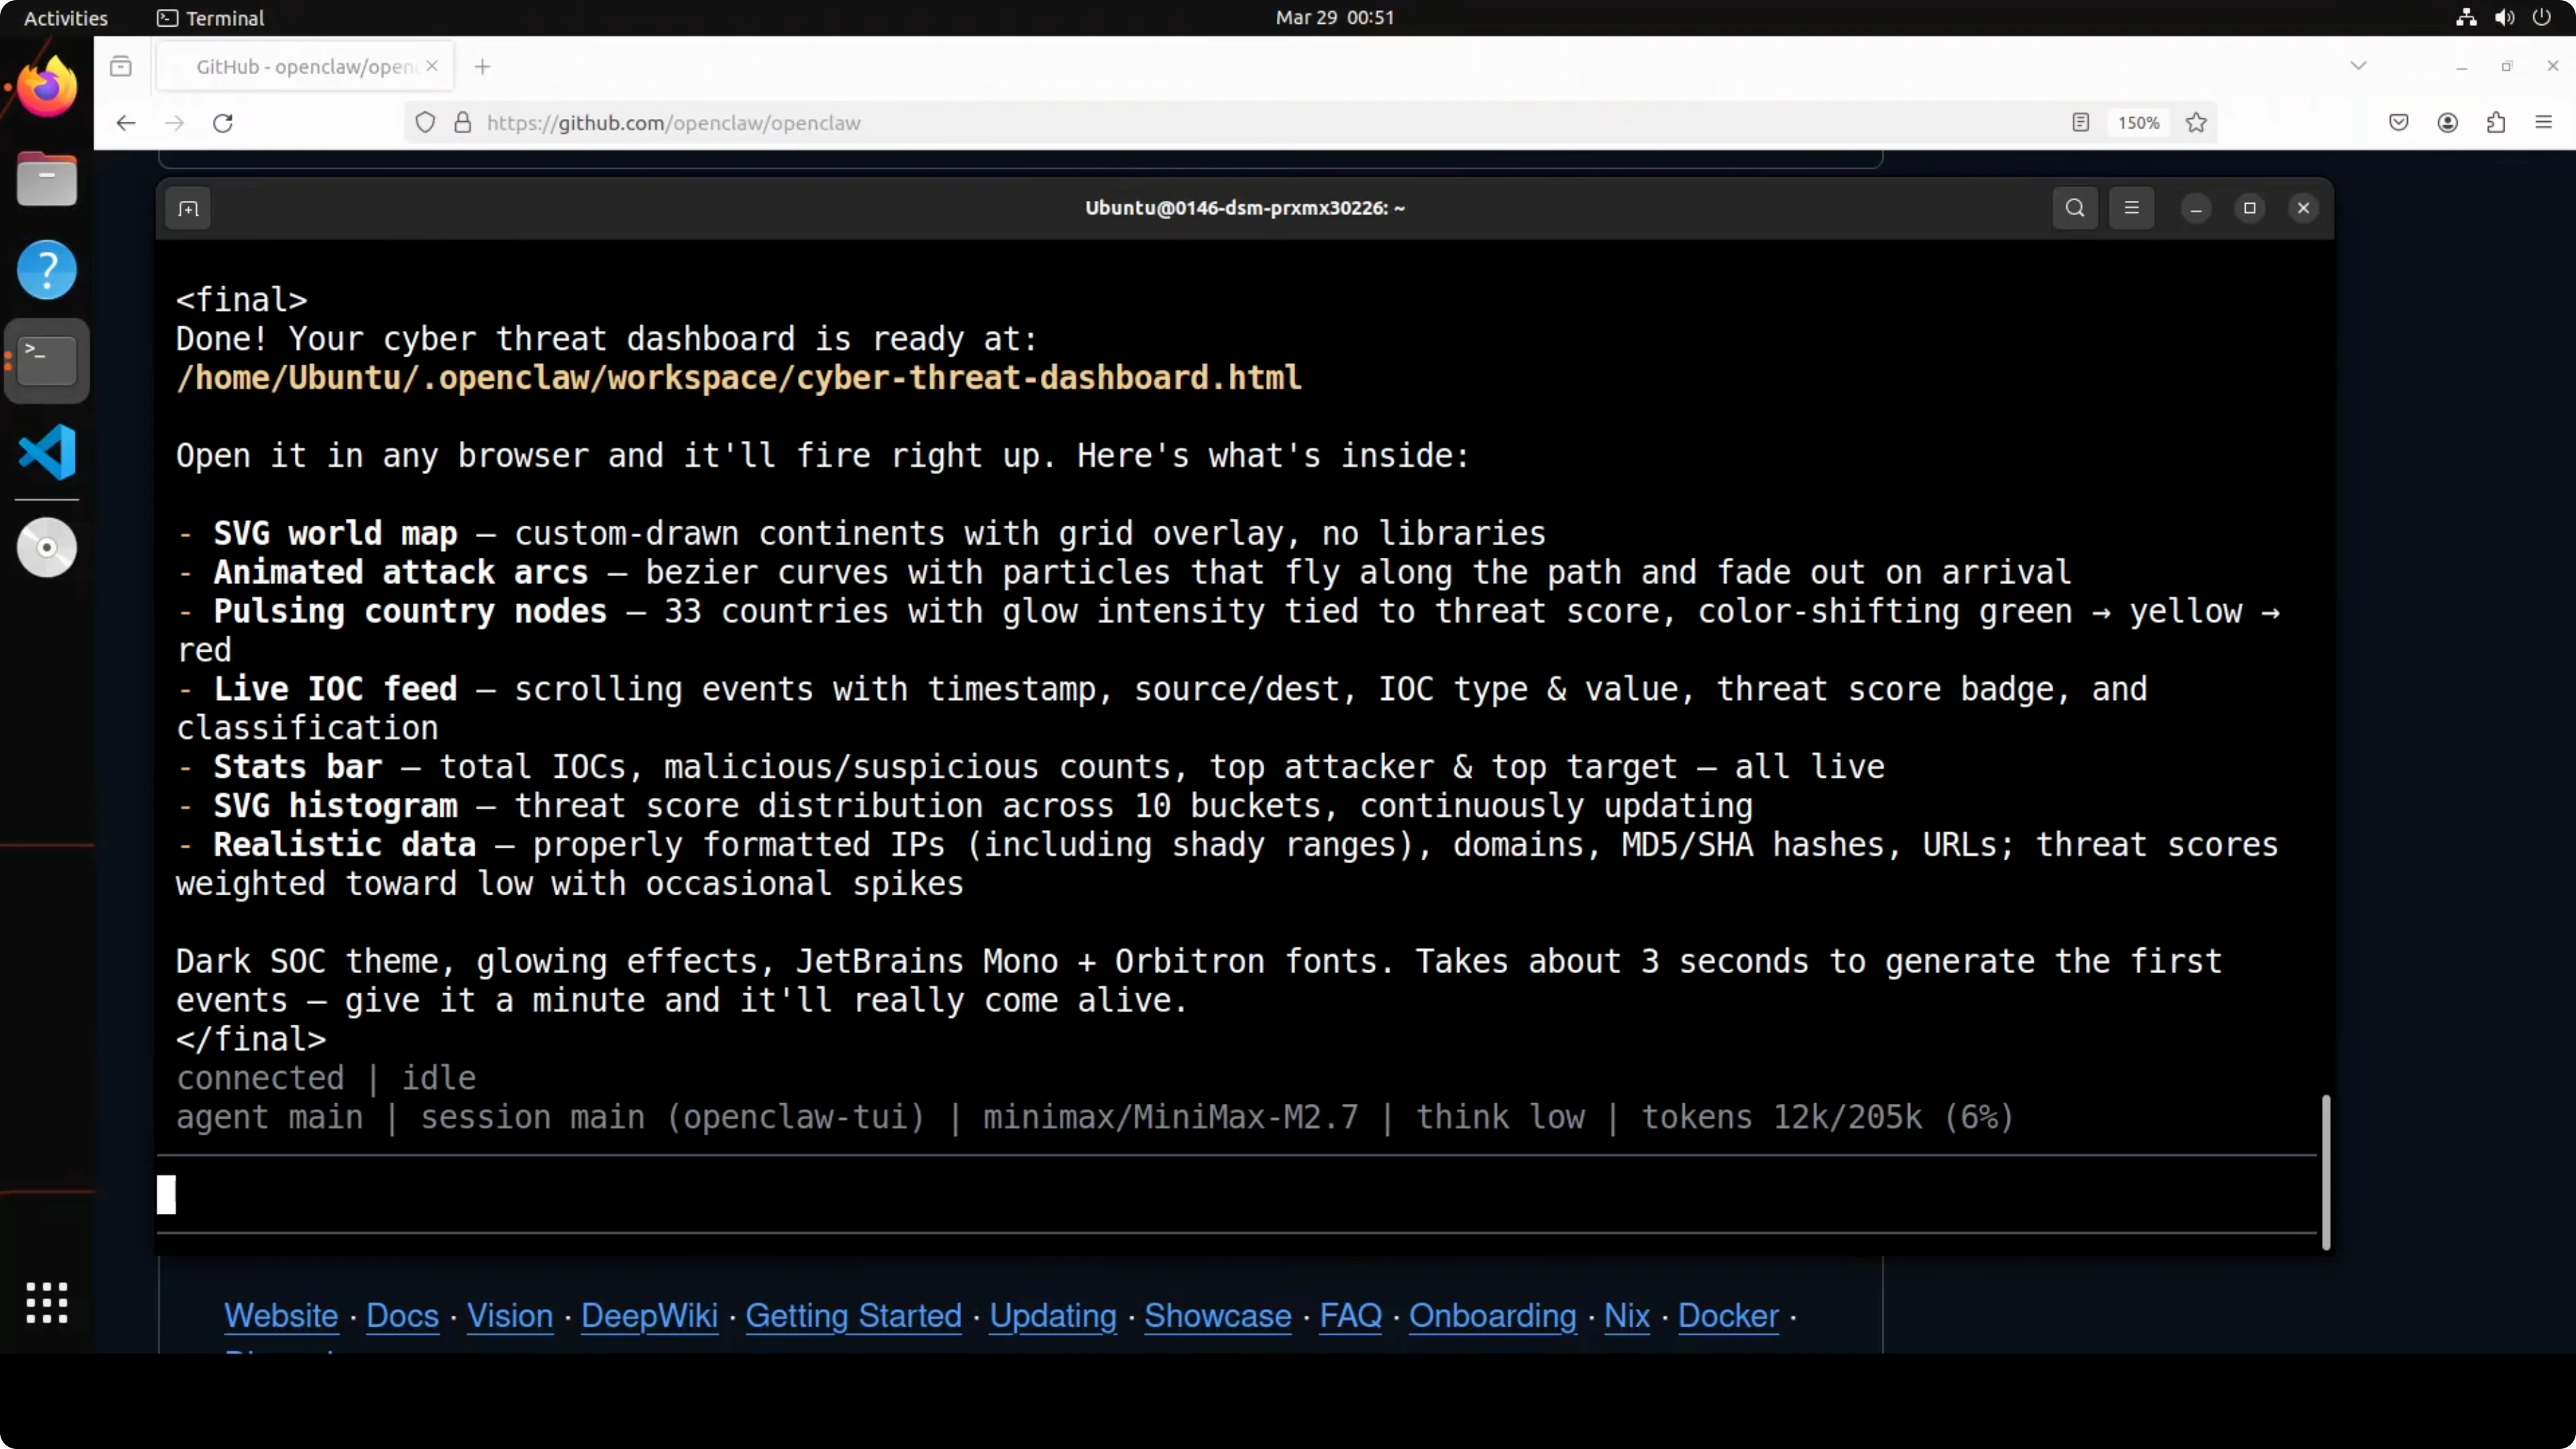Open a new browser tab

(482, 67)
